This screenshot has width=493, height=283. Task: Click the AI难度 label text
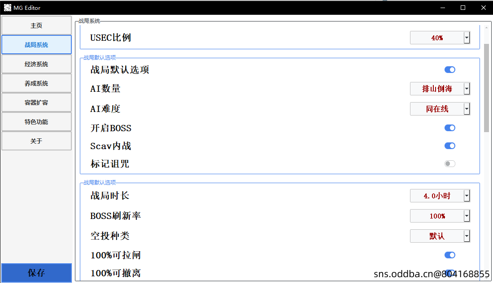(x=105, y=109)
